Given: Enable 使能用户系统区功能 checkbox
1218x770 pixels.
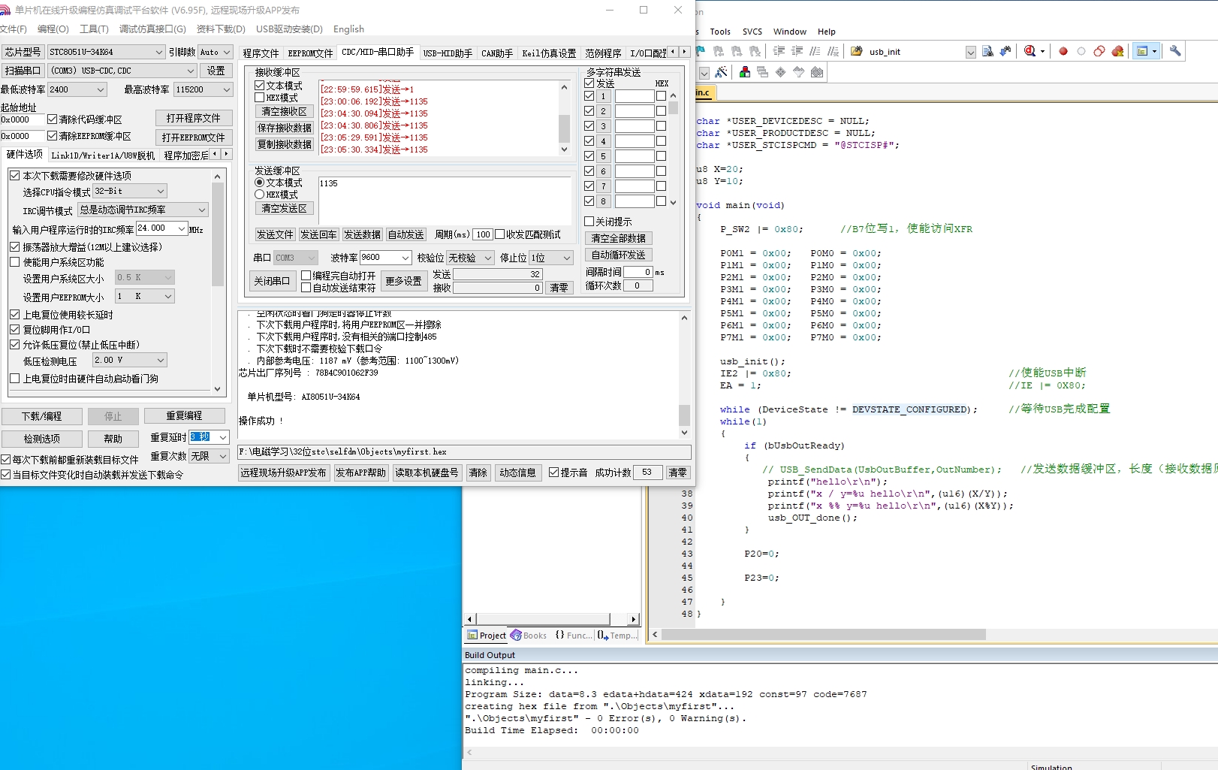Looking at the screenshot, I should point(14,262).
